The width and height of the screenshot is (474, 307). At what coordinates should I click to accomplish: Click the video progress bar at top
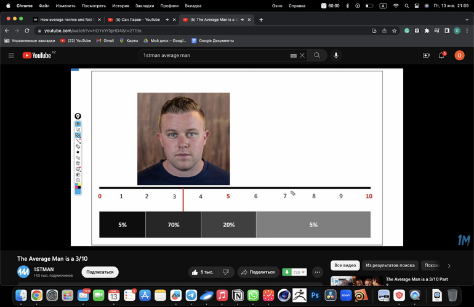click(237, 69)
